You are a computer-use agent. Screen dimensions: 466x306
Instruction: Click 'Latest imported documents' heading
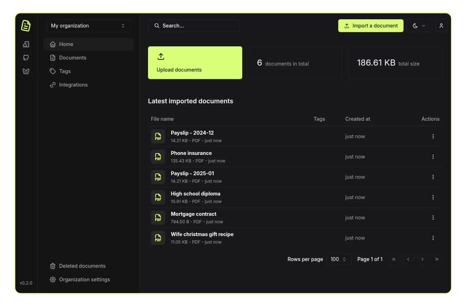coord(190,101)
